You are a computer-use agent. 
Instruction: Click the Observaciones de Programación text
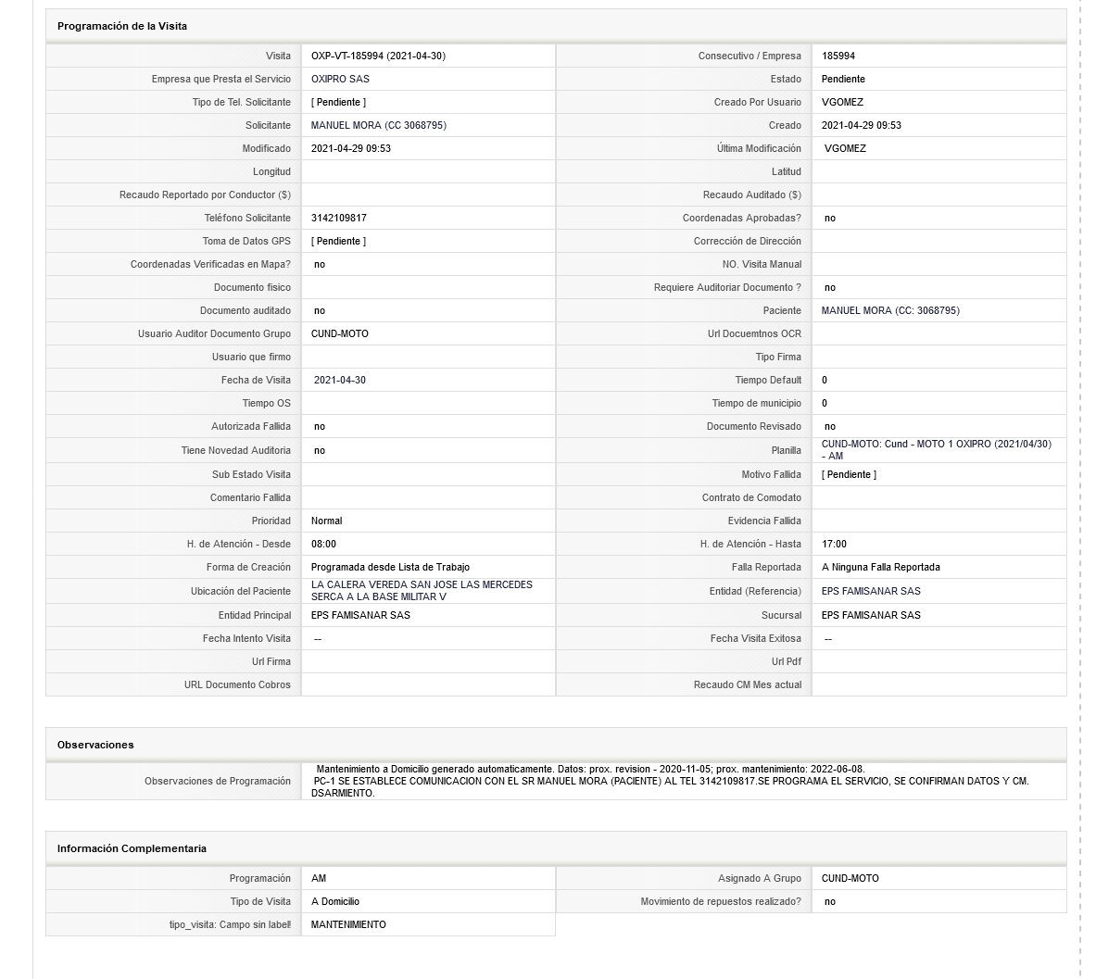[670, 781]
